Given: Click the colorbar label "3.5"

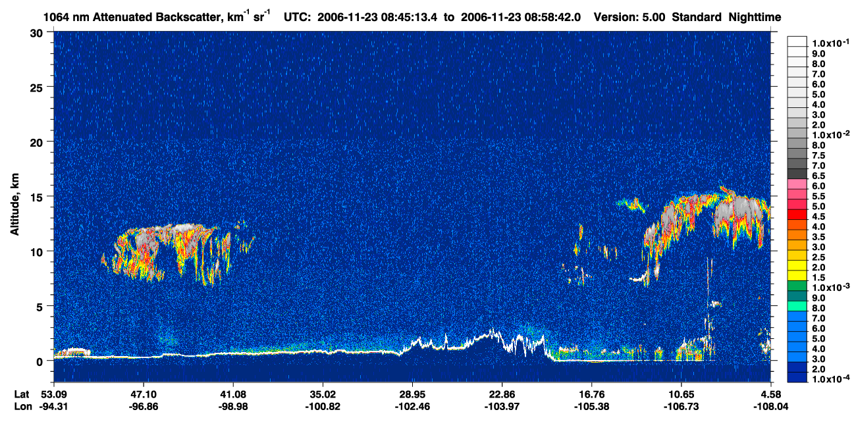Looking at the screenshot, I should [818, 236].
